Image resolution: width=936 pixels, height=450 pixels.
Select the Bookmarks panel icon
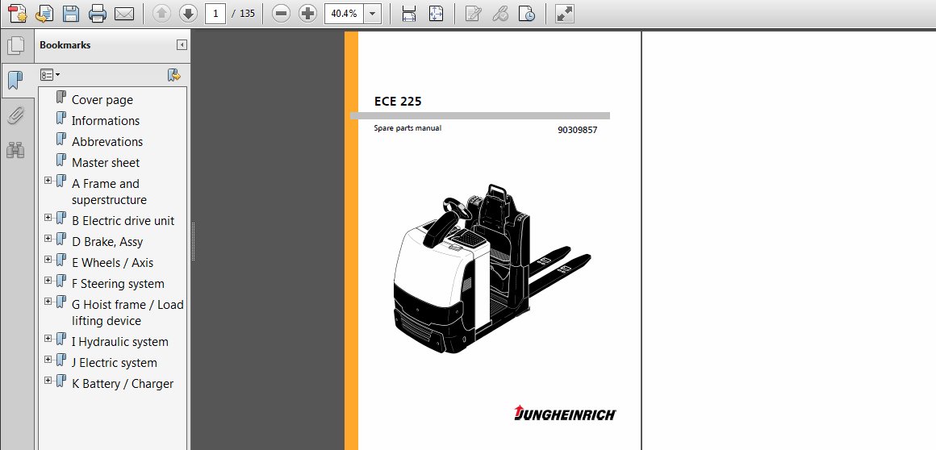pyautogui.click(x=16, y=80)
